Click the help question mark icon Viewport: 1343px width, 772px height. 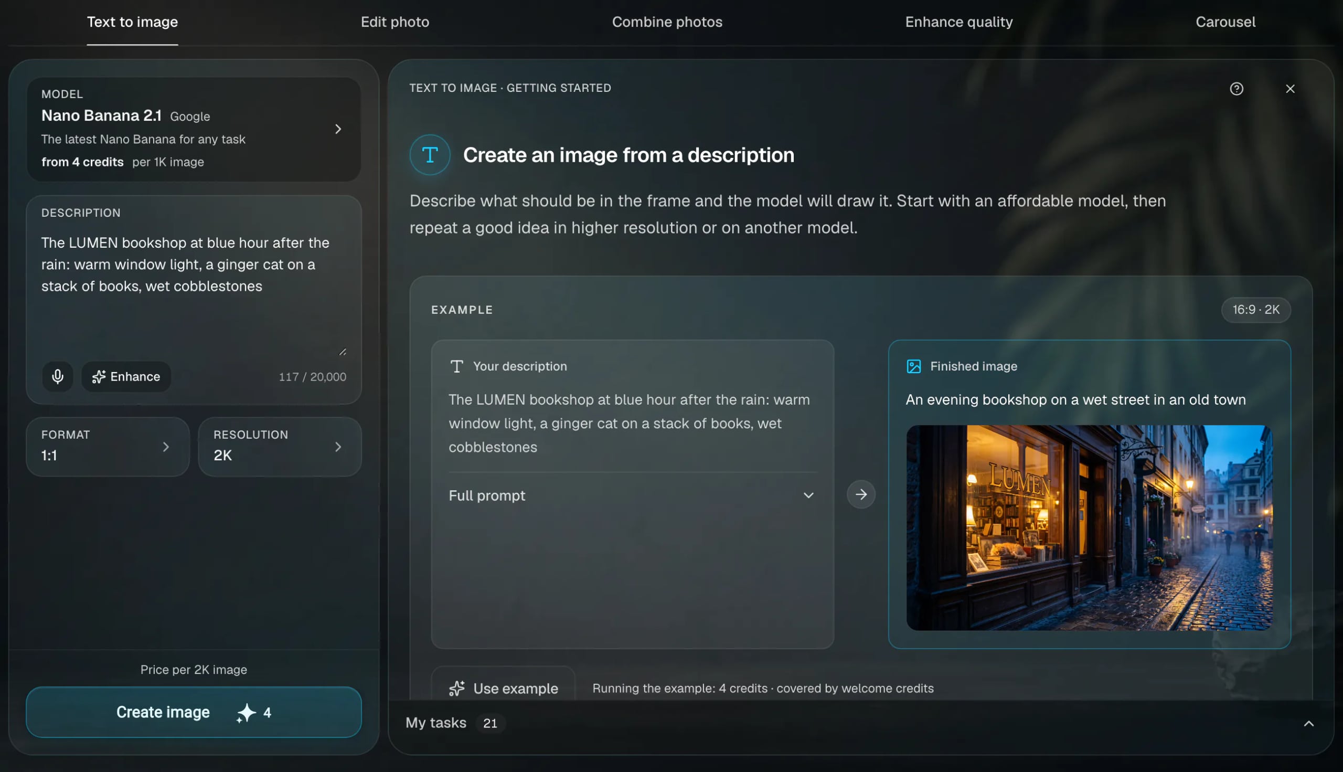[1236, 89]
